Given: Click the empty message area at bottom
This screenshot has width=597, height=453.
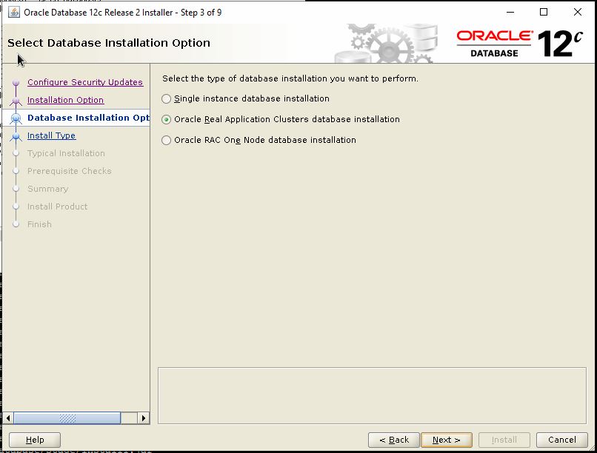Looking at the screenshot, I should pyautogui.click(x=372, y=395).
